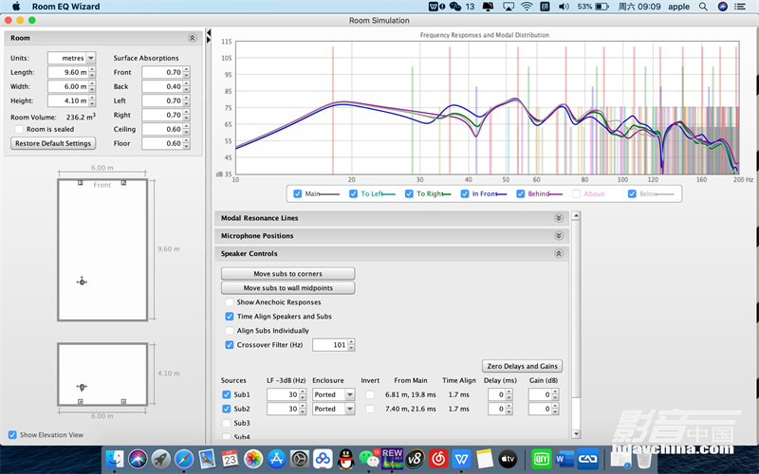
Task: Enable Show Anechoic Responses
Action: 230,302
